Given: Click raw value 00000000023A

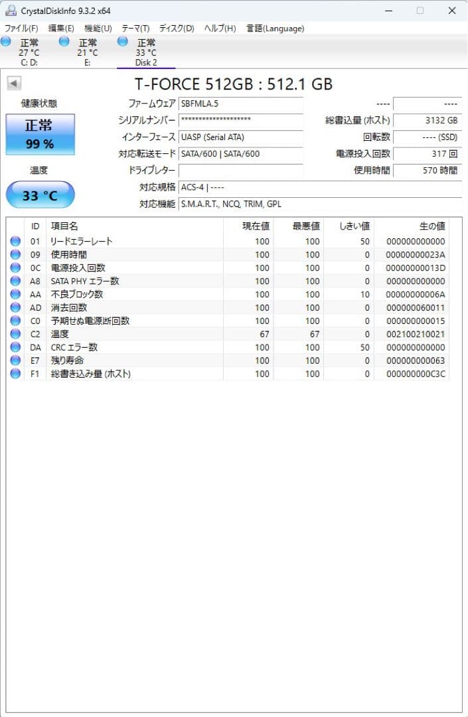Looking at the screenshot, I should [416, 255].
